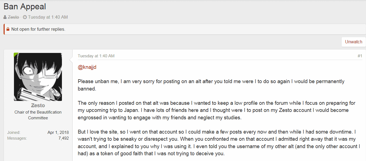
Task: Click the paragraph starting 'The only reason'
Action: [216, 110]
